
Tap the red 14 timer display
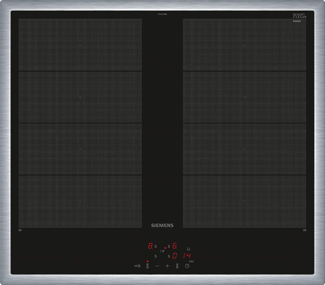187,256
